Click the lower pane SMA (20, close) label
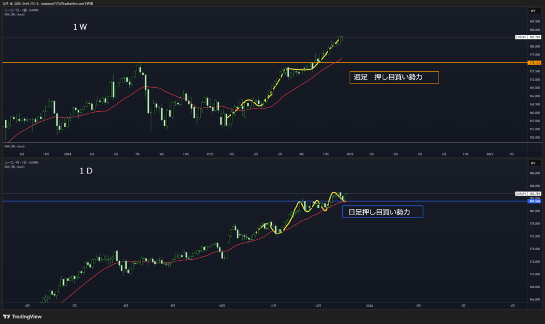 [14, 146]
